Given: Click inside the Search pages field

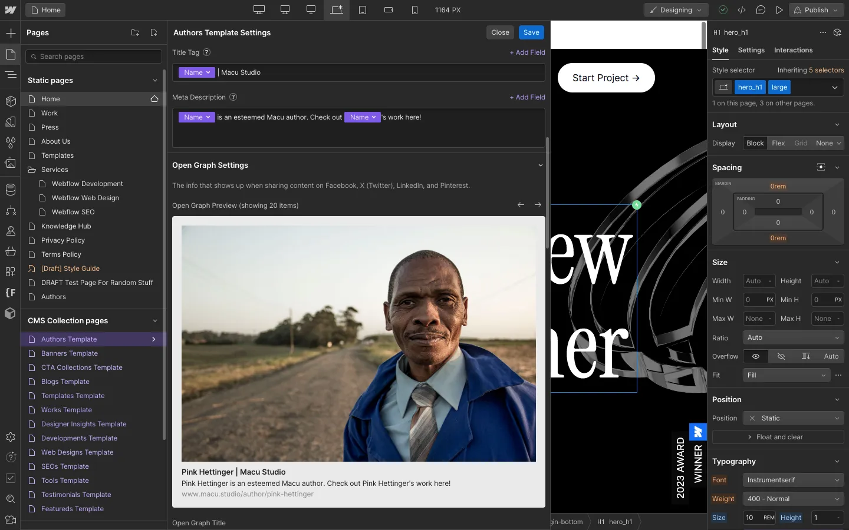Looking at the screenshot, I should click(x=93, y=57).
